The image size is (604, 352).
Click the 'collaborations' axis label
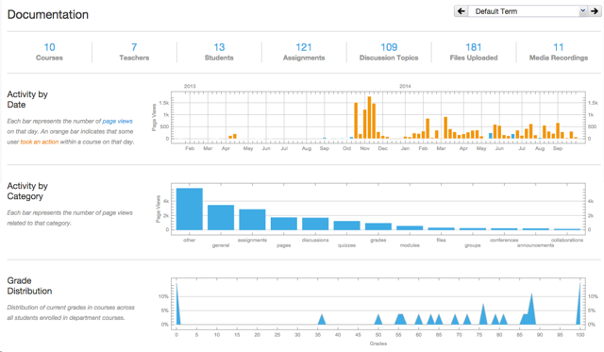(x=567, y=240)
